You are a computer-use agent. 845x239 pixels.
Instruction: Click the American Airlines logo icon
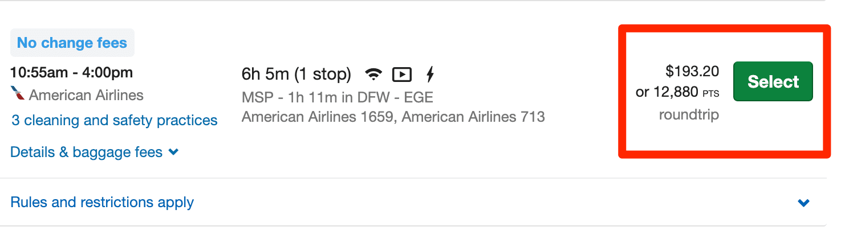pos(18,94)
